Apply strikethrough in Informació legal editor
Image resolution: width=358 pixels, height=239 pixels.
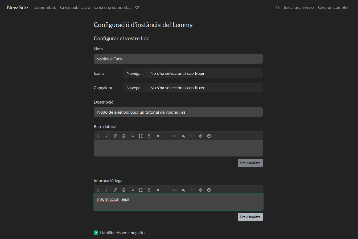coord(149,190)
